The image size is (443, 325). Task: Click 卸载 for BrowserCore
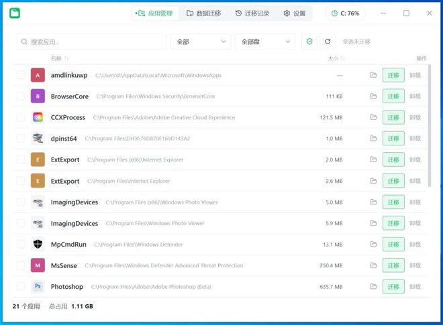tap(415, 96)
